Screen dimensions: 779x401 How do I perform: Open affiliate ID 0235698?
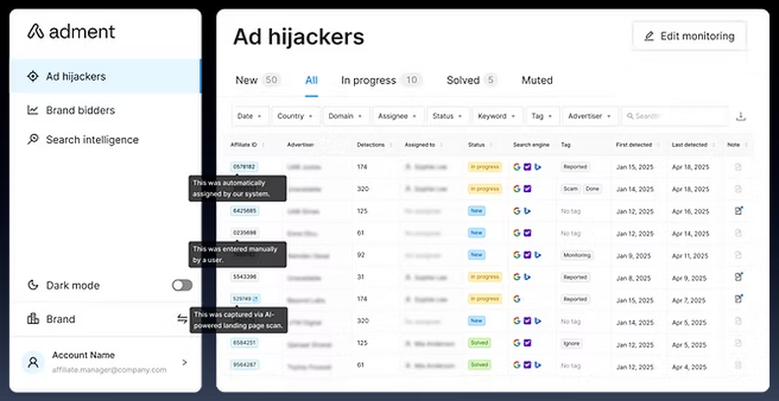pyautogui.click(x=245, y=233)
